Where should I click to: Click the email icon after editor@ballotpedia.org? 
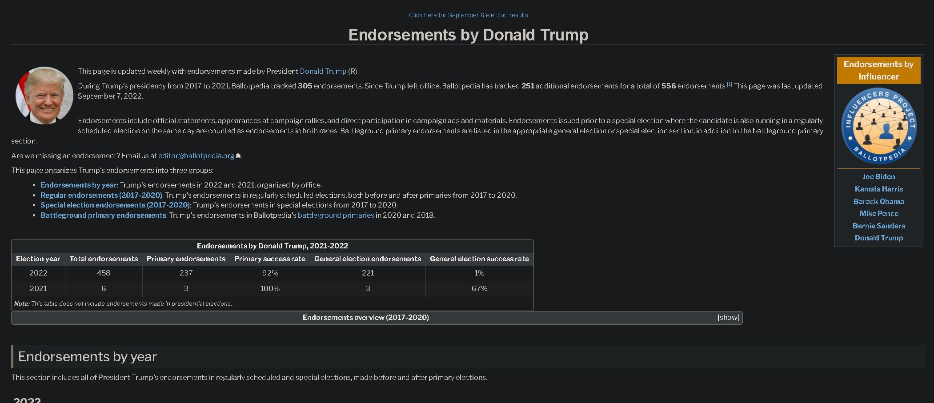(x=238, y=156)
